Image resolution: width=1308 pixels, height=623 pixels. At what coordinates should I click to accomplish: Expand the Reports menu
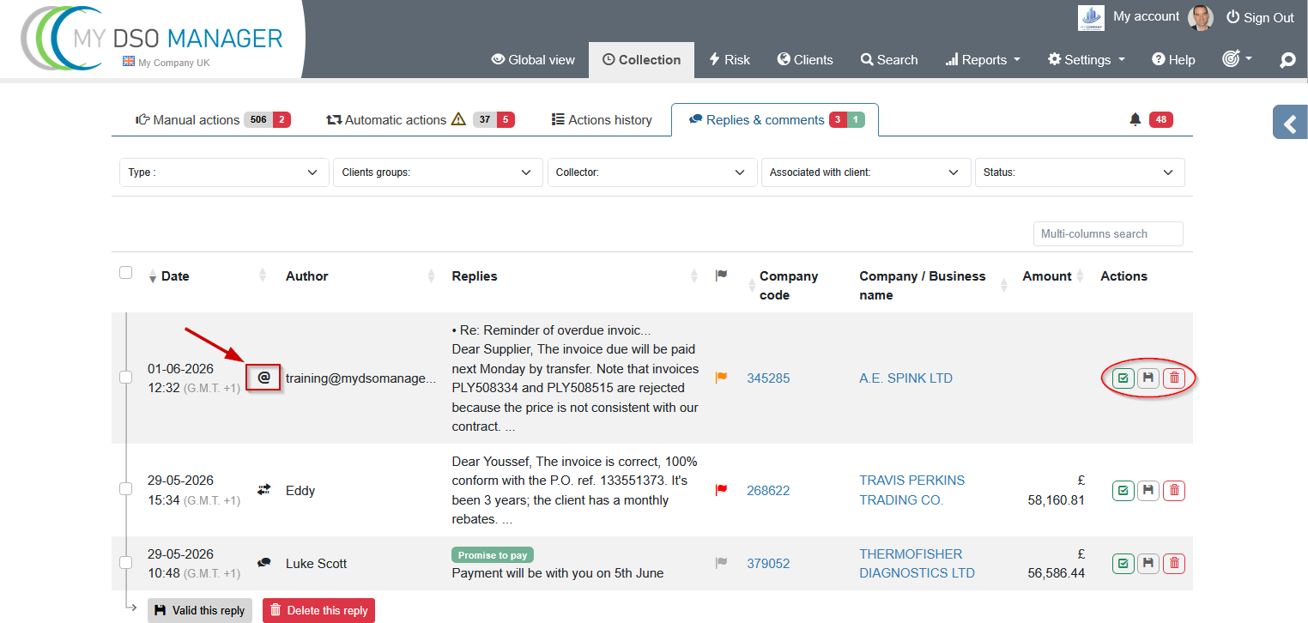pos(983,60)
